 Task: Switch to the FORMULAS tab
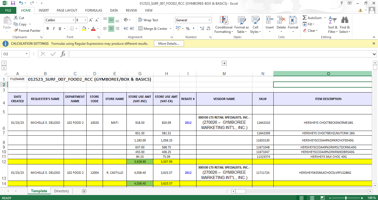tap(94, 10)
